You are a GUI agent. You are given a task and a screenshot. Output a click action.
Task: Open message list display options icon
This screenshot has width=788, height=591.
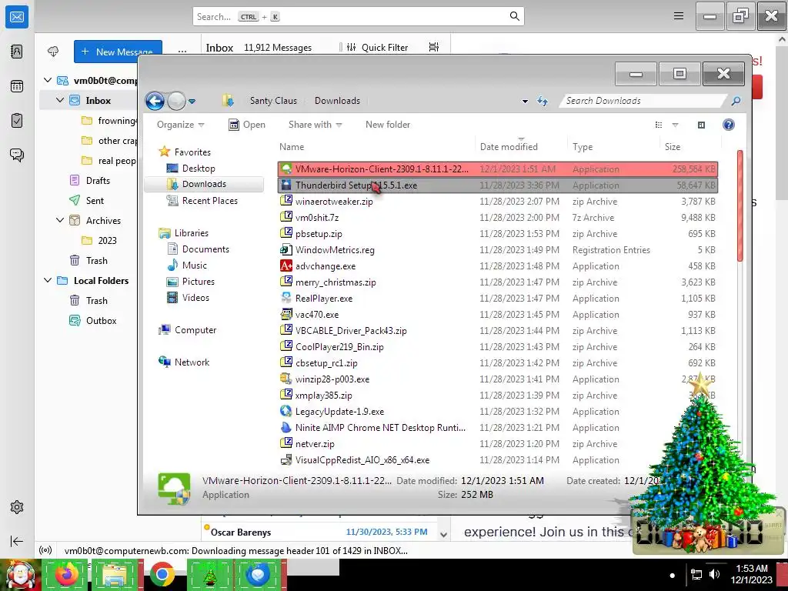point(434,47)
